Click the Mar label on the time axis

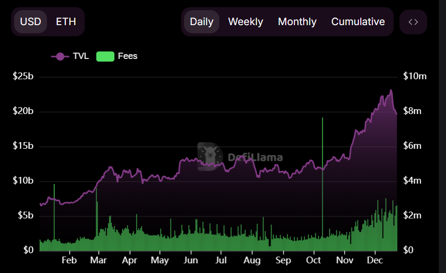[x=98, y=260]
